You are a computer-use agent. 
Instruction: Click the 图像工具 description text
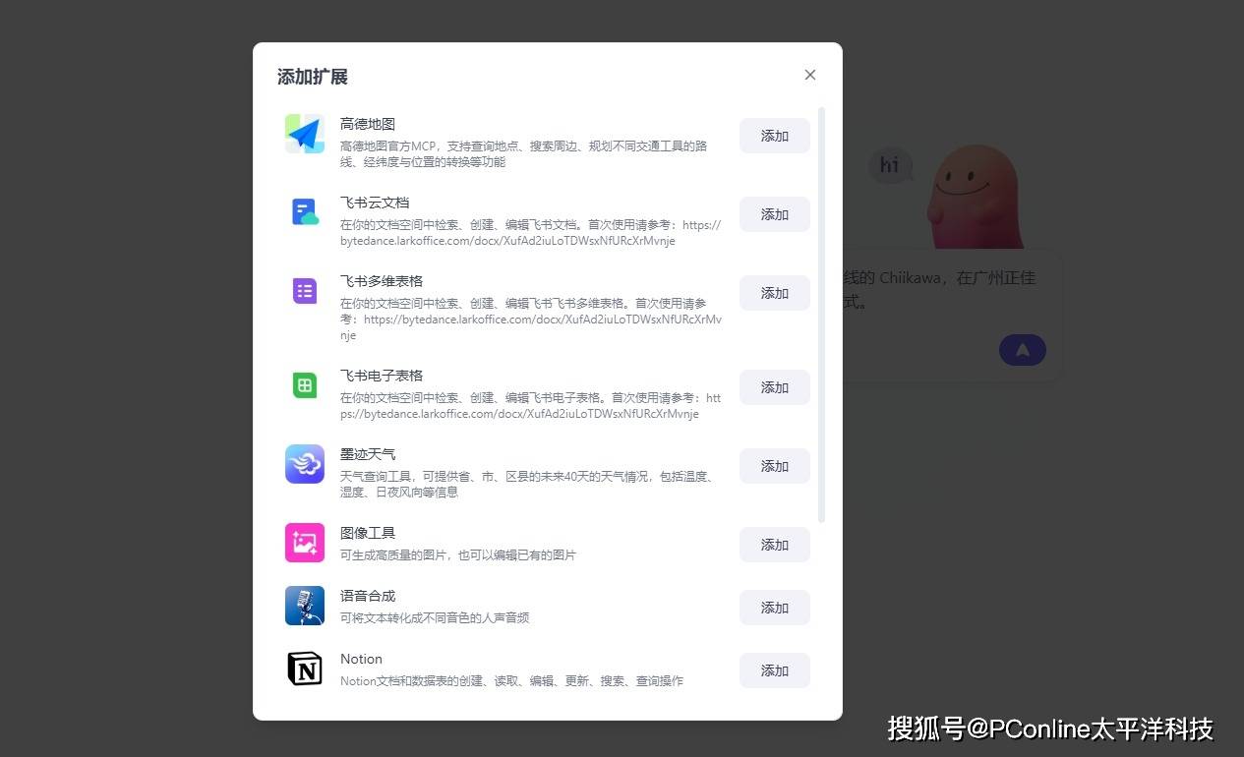click(x=458, y=554)
